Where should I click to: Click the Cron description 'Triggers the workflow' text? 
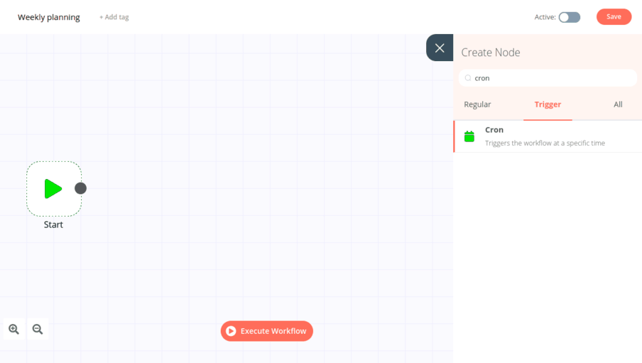coord(545,143)
